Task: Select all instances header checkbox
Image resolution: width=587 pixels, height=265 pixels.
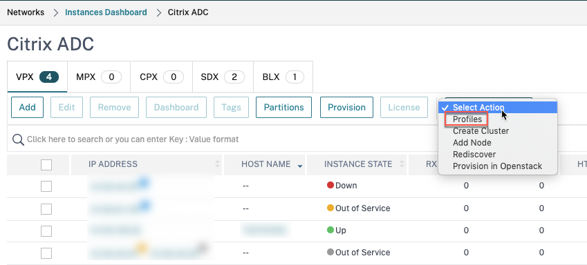Action: [46, 165]
